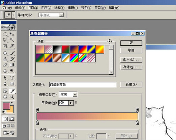This screenshot has height=140, width=176.
Task: Select the Notes tool
Action: click(x=5, y=91)
